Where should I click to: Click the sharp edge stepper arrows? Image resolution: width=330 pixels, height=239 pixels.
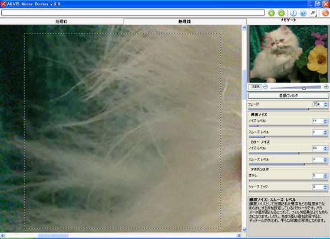(325, 187)
